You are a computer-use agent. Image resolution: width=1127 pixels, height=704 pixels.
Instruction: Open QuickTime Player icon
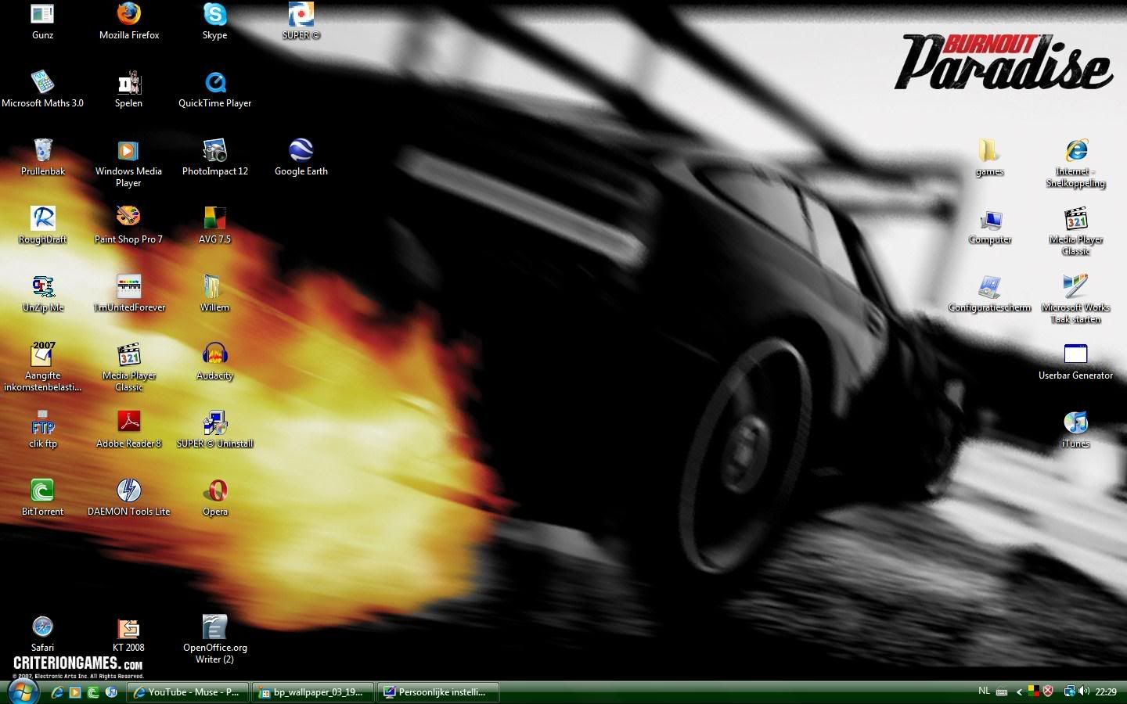pyautogui.click(x=214, y=89)
